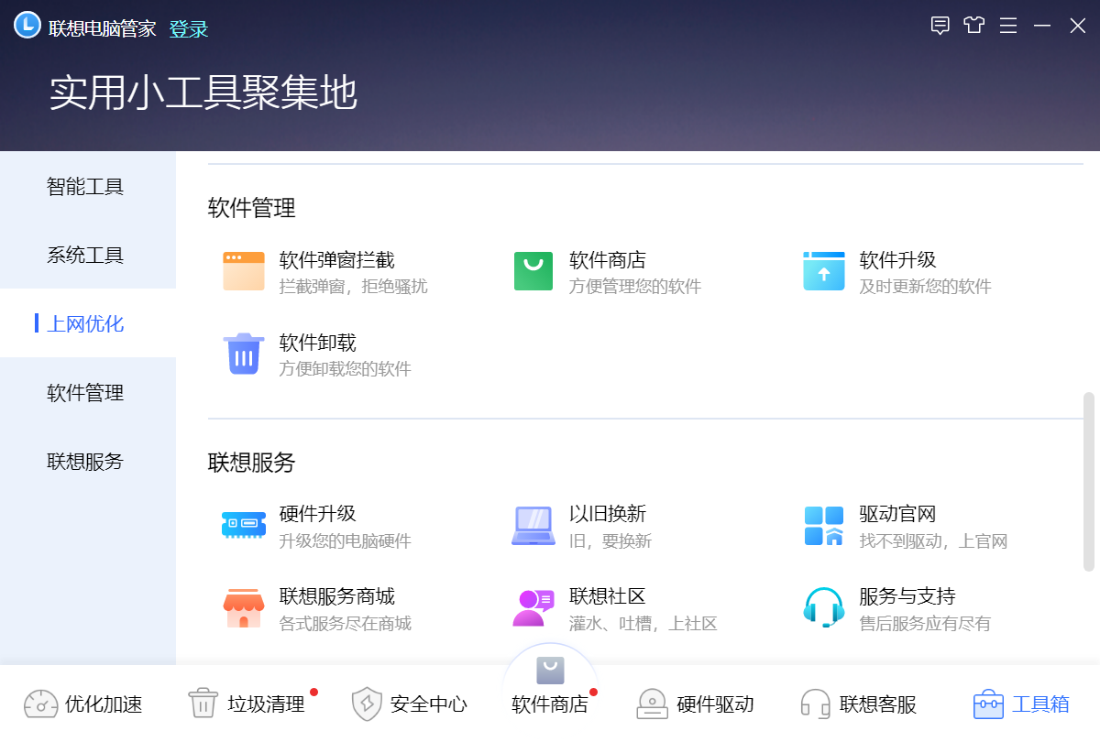Select 智能工具 in the sidebar

point(88,186)
